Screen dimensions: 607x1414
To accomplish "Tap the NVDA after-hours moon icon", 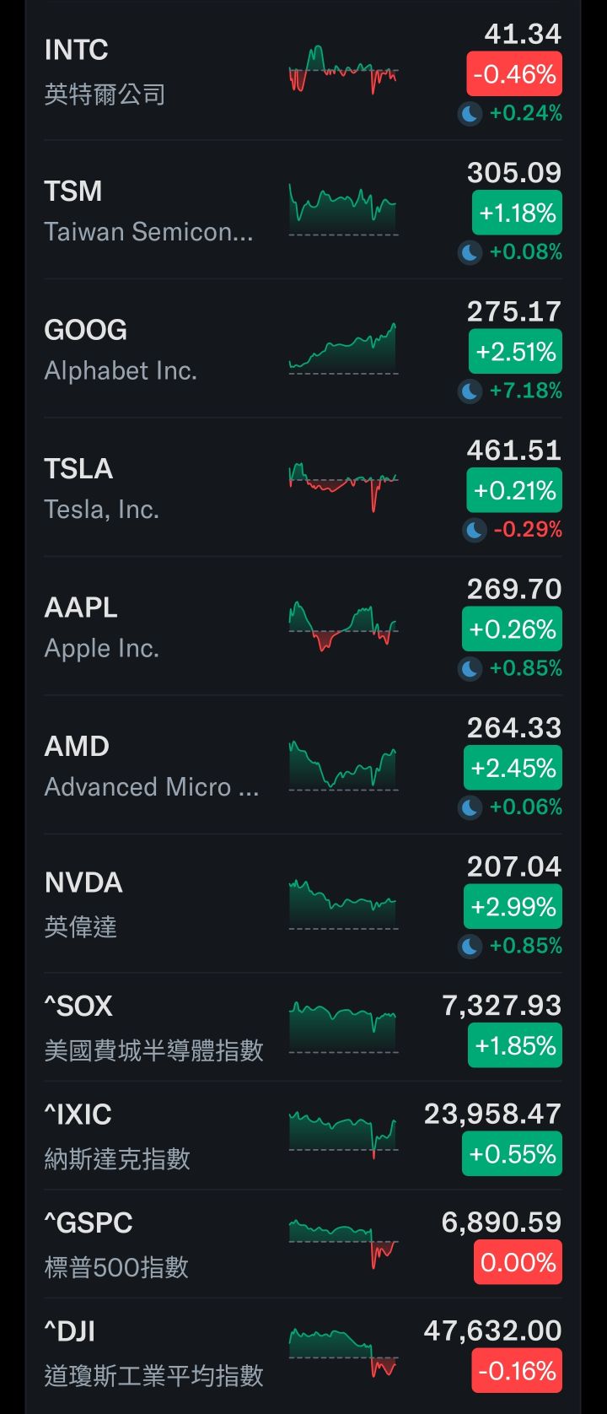I will 470,946.
